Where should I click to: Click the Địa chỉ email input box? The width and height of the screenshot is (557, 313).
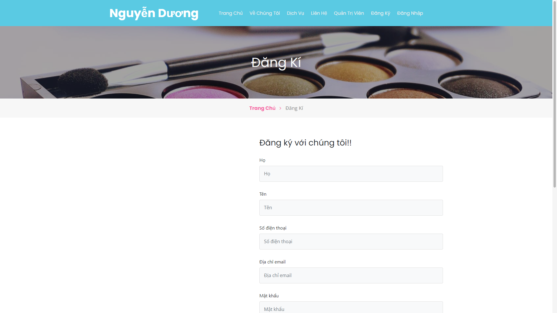(351, 275)
